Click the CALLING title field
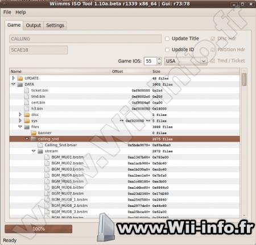 85,39
